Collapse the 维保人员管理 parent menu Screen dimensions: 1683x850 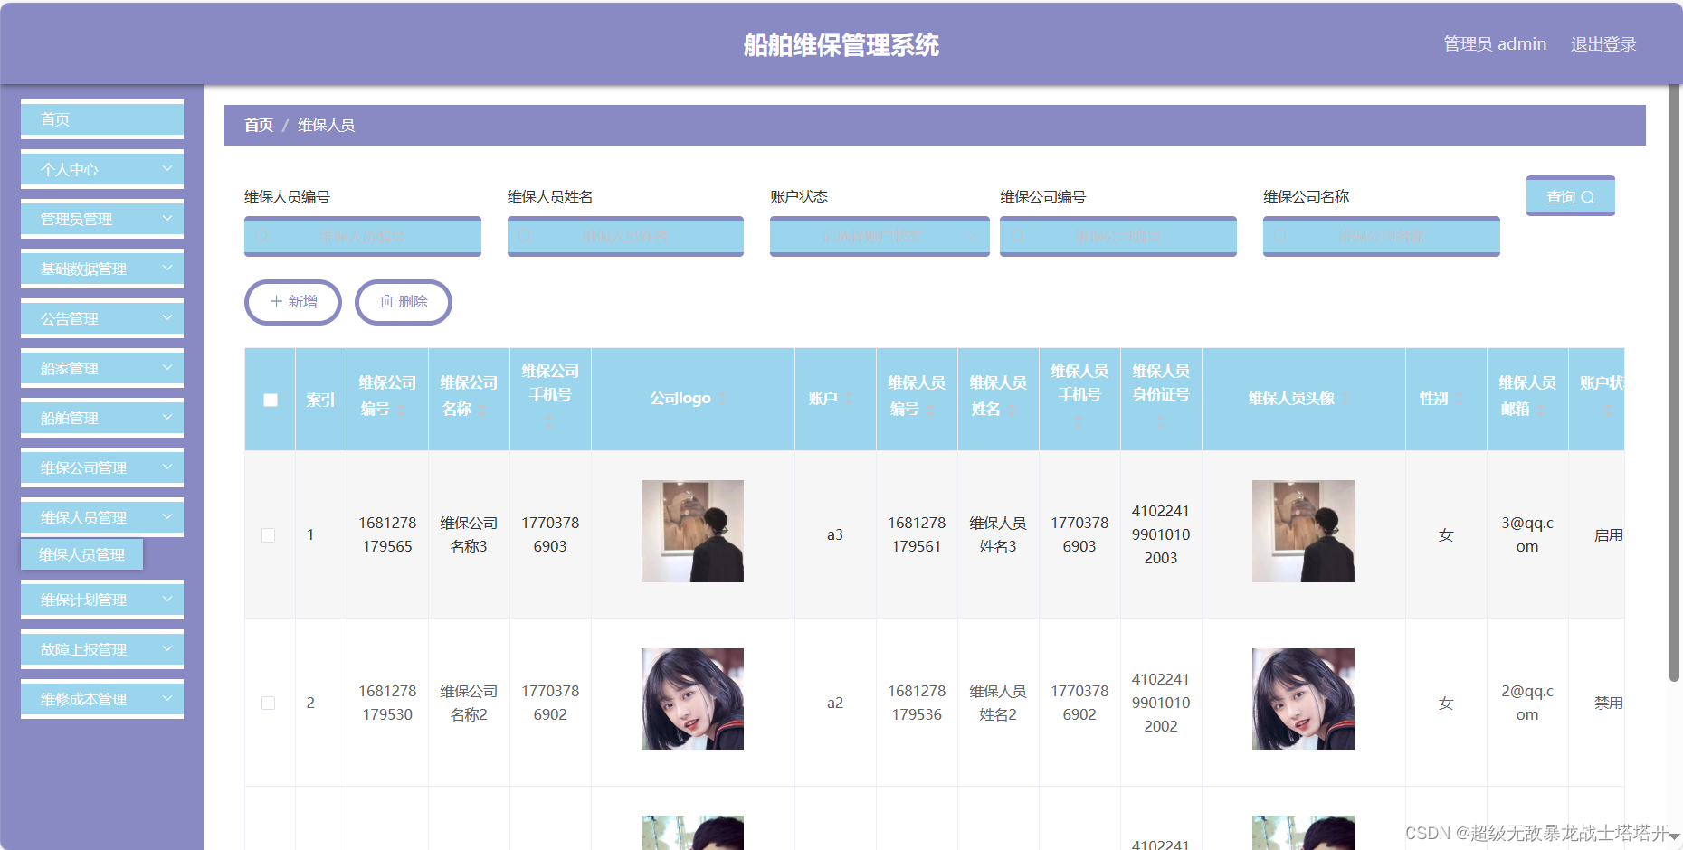tap(102, 517)
